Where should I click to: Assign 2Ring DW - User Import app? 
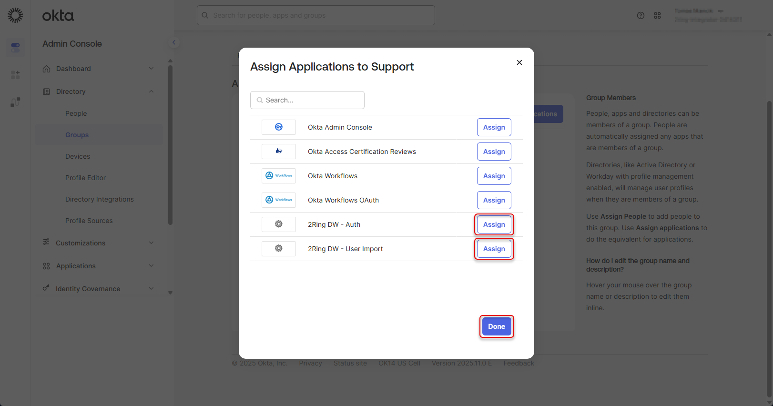(x=494, y=249)
